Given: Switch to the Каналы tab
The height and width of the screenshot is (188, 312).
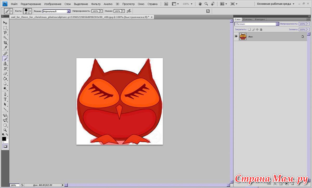Looking at the screenshot, I should tap(247, 19).
